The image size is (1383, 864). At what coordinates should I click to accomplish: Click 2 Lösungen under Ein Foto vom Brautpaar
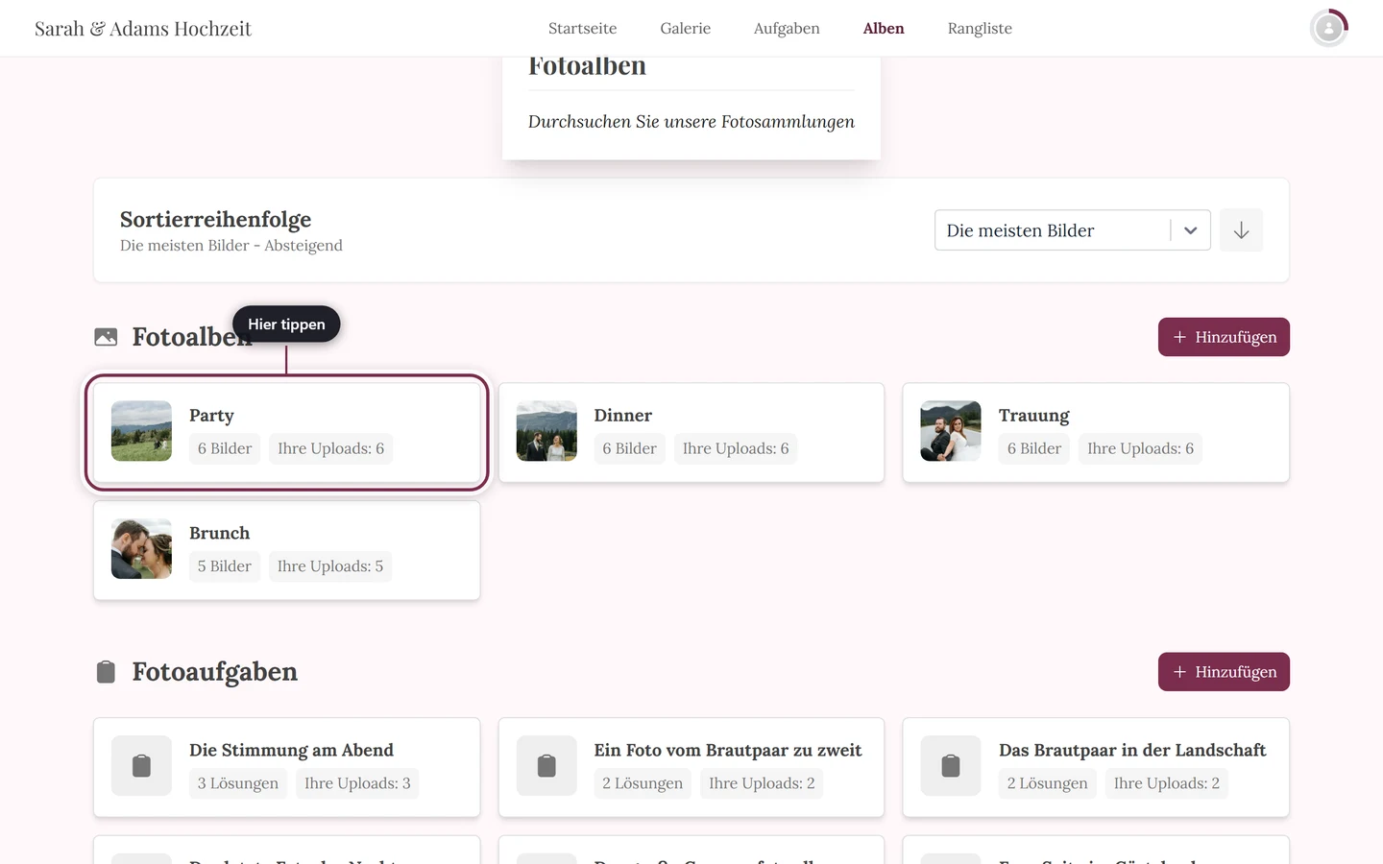click(643, 783)
